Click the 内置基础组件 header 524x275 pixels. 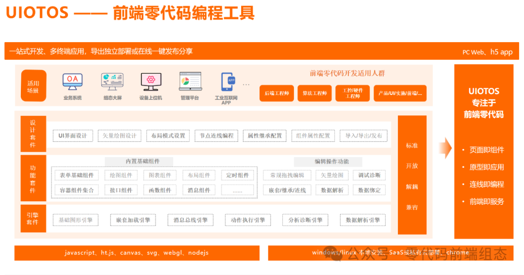click(x=139, y=162)
